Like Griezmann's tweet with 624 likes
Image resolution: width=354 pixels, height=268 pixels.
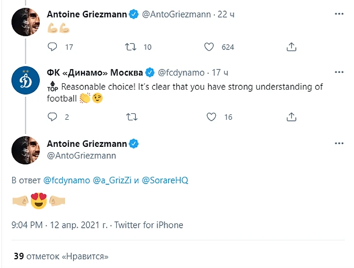tap(209, 47)
